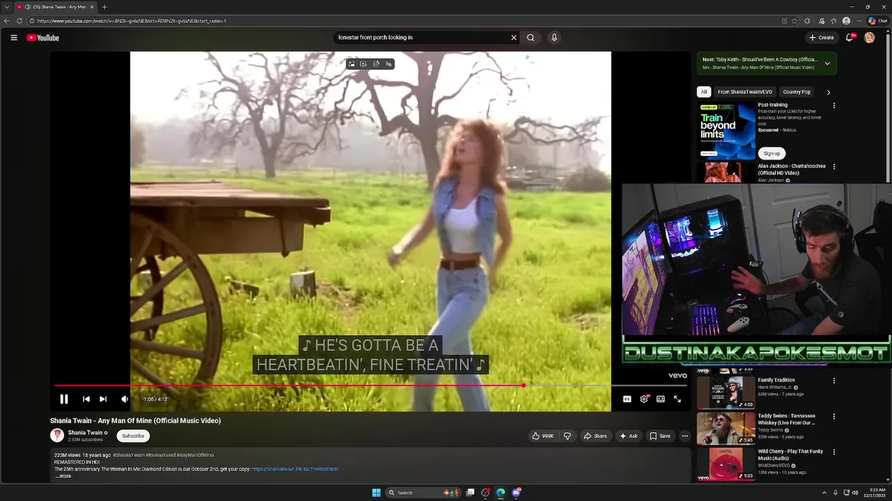Like the video with thumbs up

[x=543, y=436]
